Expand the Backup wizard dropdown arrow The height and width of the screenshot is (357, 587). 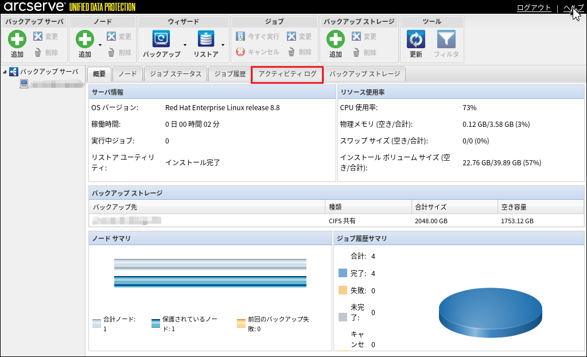pyautogui.click(x=185, y=45)
